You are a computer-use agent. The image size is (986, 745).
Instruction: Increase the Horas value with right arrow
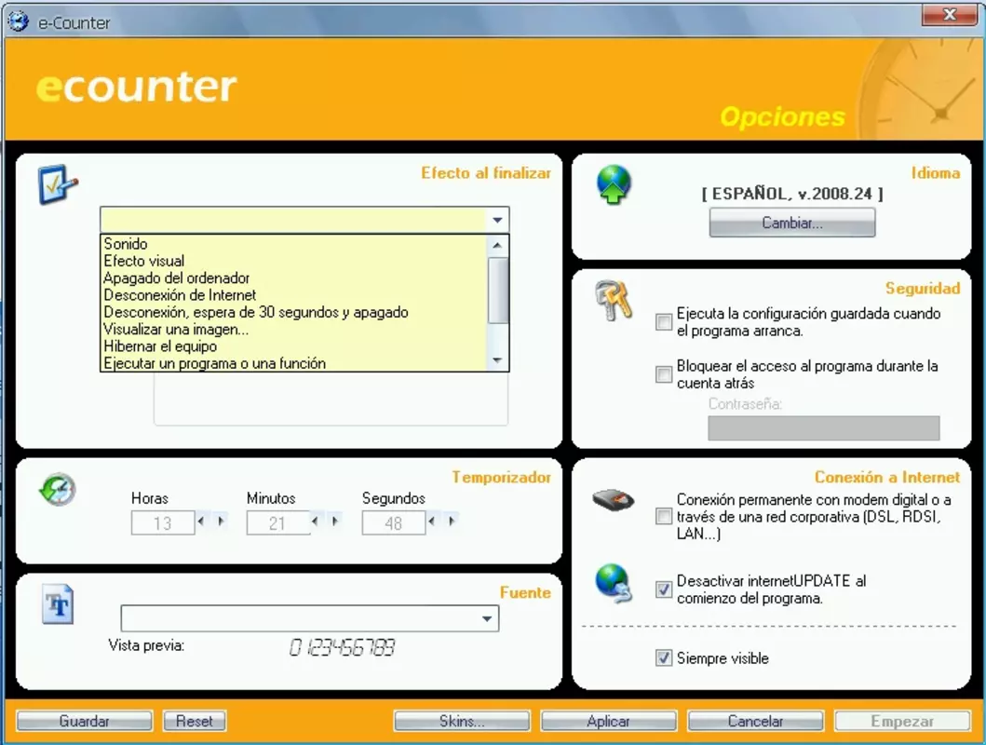(x=221, y=521)
